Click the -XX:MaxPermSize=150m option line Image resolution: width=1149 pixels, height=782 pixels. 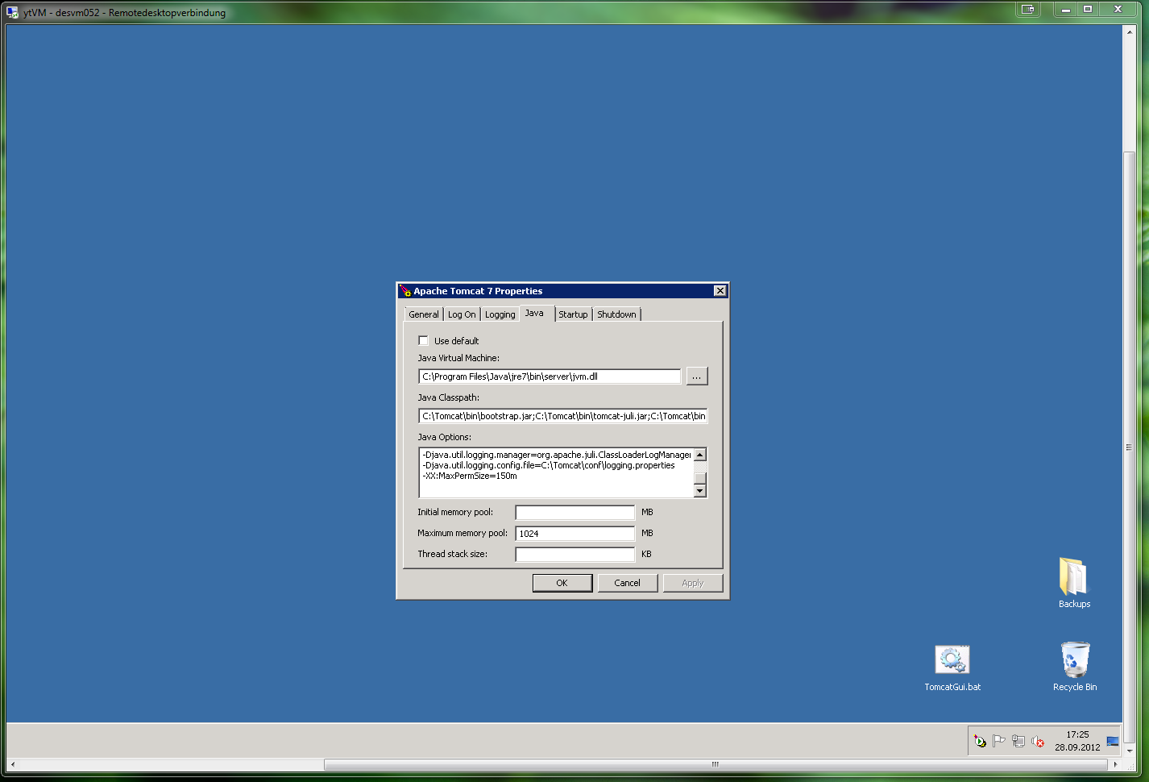(470, 476)
